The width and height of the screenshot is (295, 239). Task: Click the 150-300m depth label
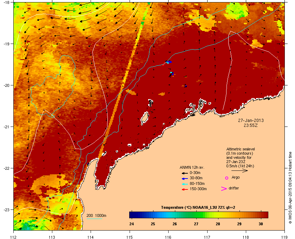coord(198,189)
